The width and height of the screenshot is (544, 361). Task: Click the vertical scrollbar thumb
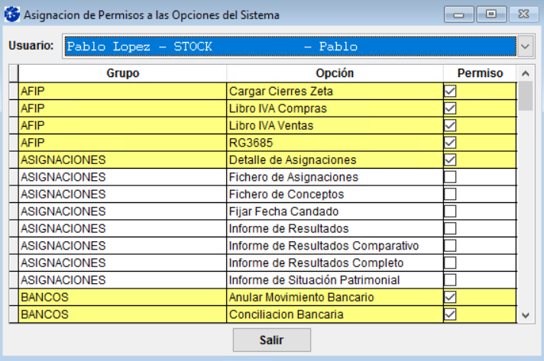tap(525, 96)
